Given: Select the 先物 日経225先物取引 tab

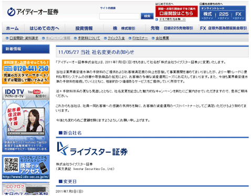Looking at the screenshot, I should 172,28.
